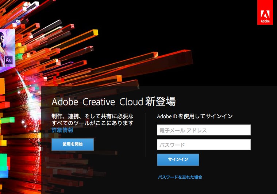Click the red Adobe logo

tap(265, 12)
